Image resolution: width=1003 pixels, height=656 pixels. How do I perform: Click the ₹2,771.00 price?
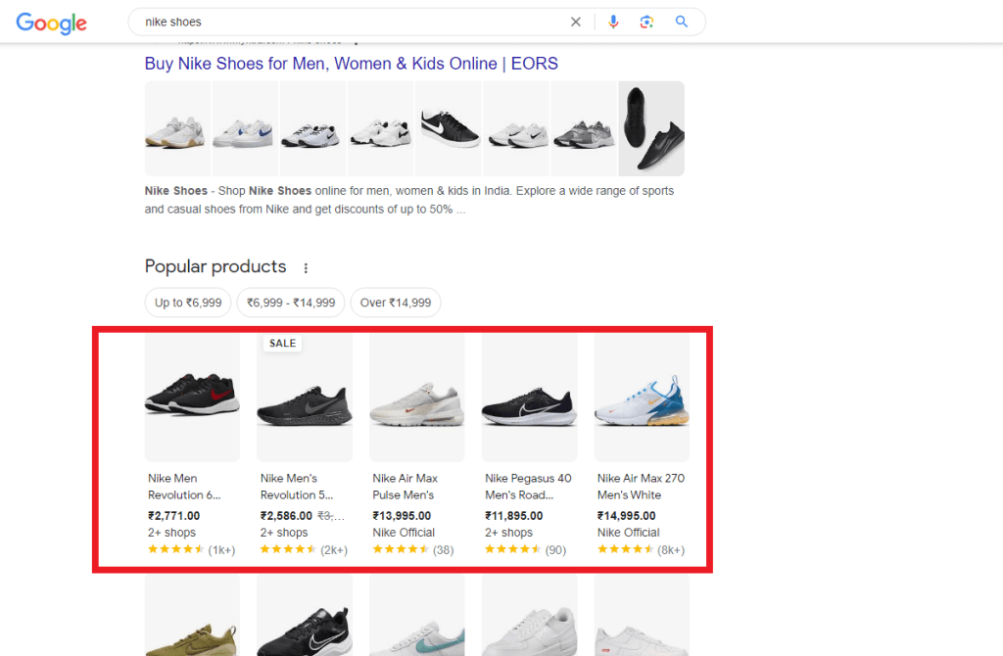click(174, 515)
